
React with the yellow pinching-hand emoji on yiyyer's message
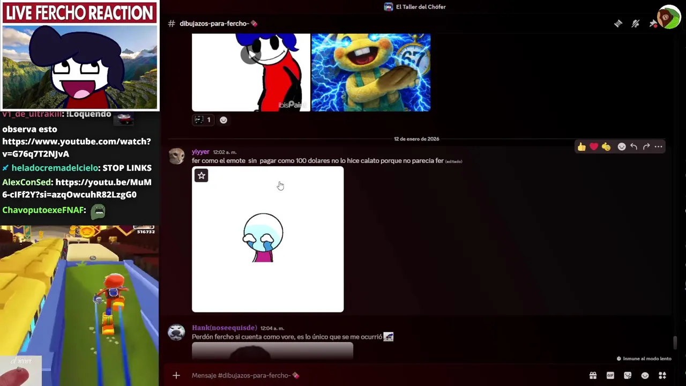tap(606, 147)
